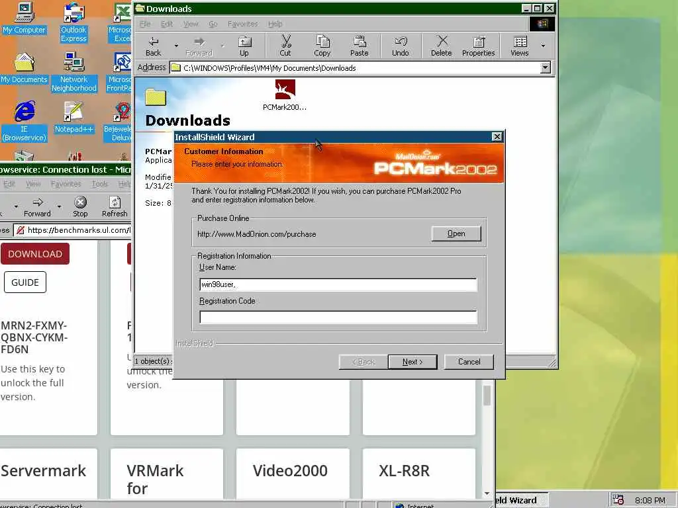Click Delete icon in Downloads toolbar
Screen dimensions: 678x508
tap(442, 46)
